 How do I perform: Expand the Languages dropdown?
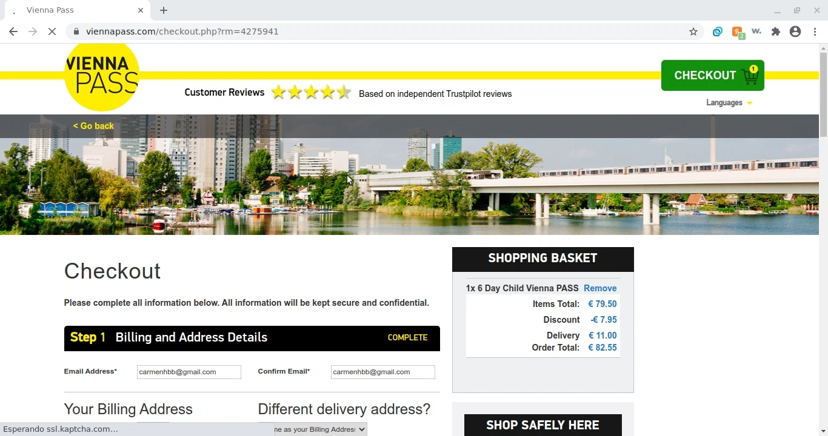[729, 103]
